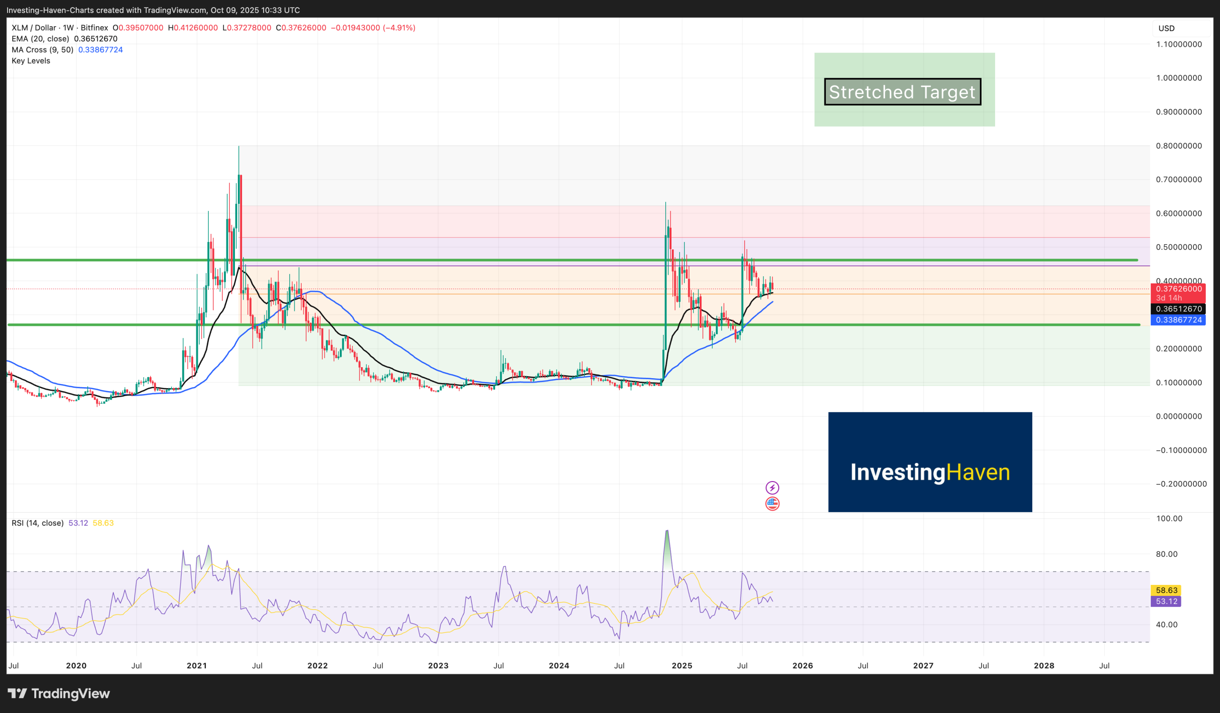Open the USD price axis unit selector
This screenshot has height=713, width=1220.
point(1167,28)
